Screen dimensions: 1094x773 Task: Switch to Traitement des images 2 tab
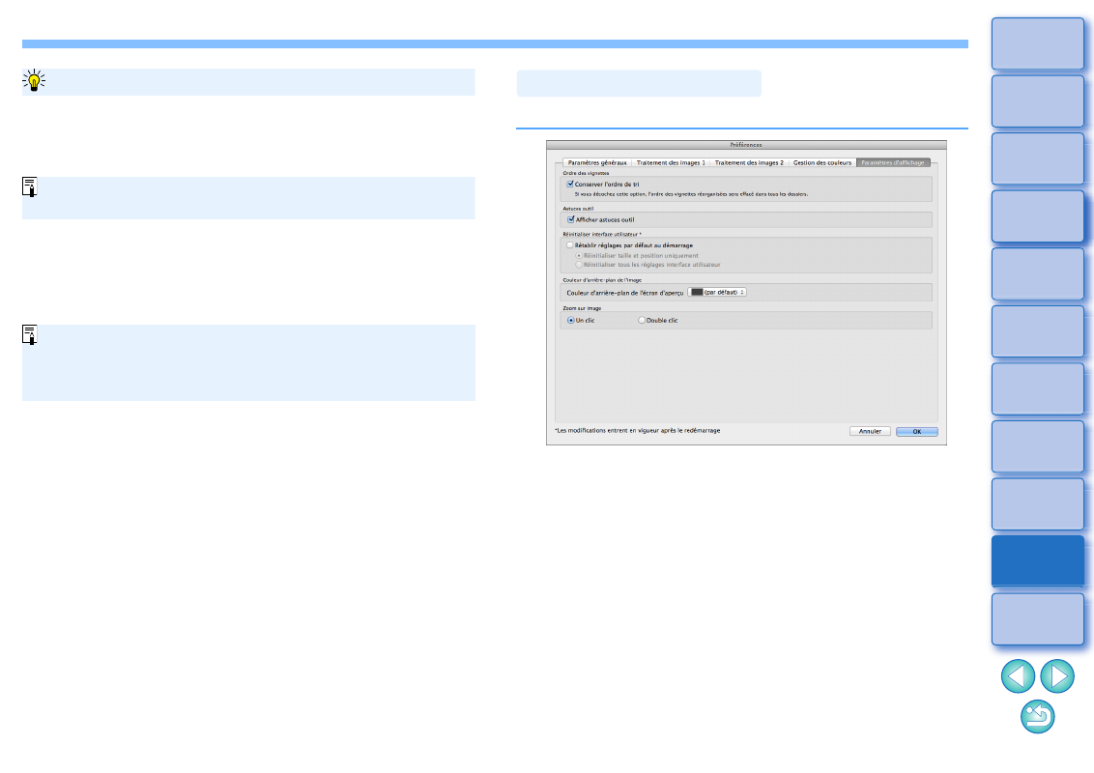coord(749,162)
